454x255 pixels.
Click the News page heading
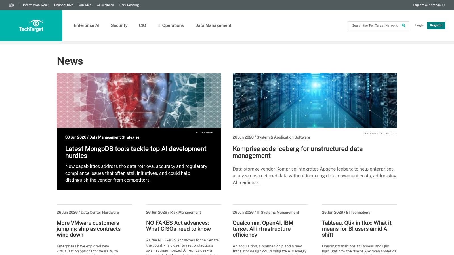point(70,61)
